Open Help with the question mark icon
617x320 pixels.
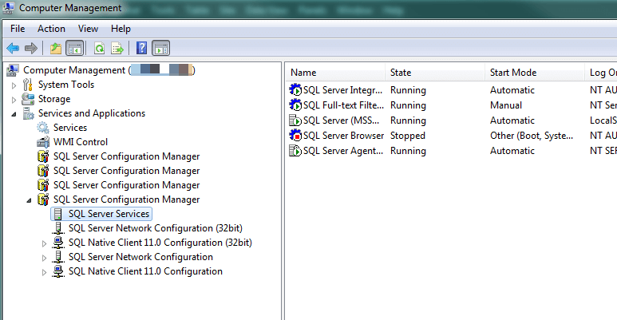(x=141, y=48)
